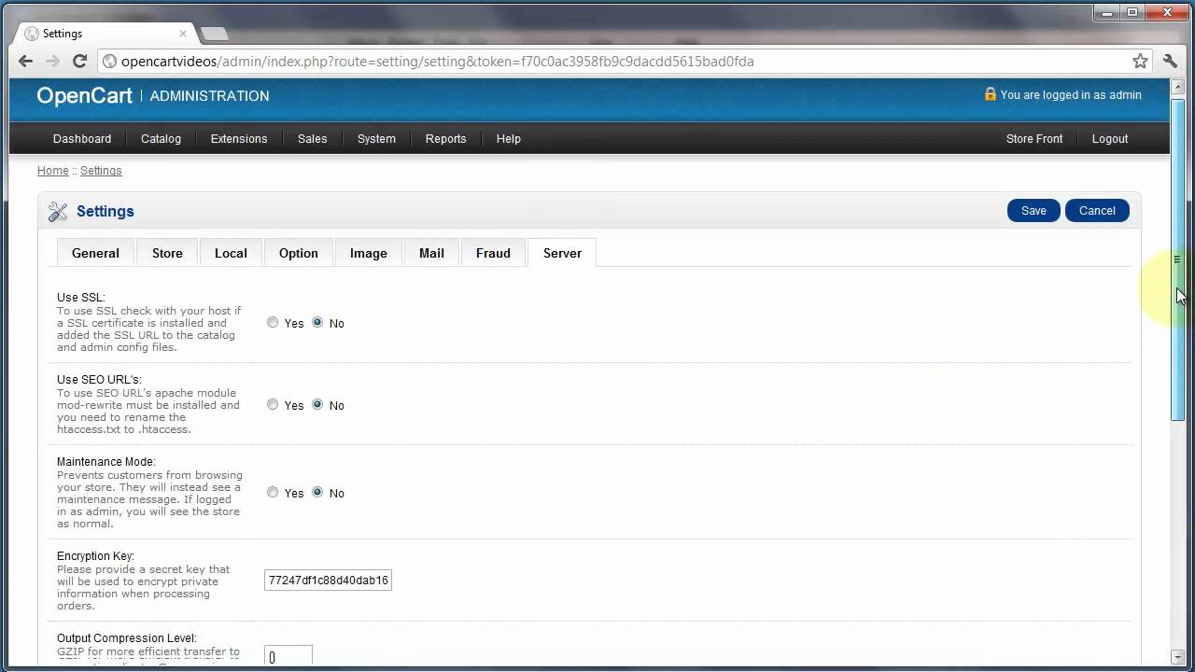Viewport: 1195px width, 672px height.
Task: Open the Dashboard menu
Action: tap(82, 138)
